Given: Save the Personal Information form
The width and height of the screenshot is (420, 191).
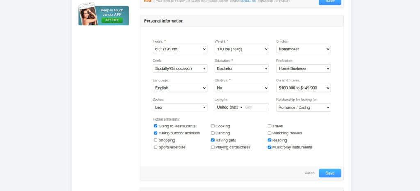Looking at the screenshot, I should [x=330, y=173].
